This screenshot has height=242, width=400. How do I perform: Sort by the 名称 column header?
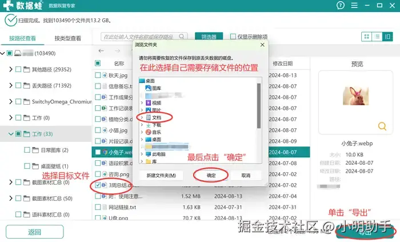tap(119, 64)
